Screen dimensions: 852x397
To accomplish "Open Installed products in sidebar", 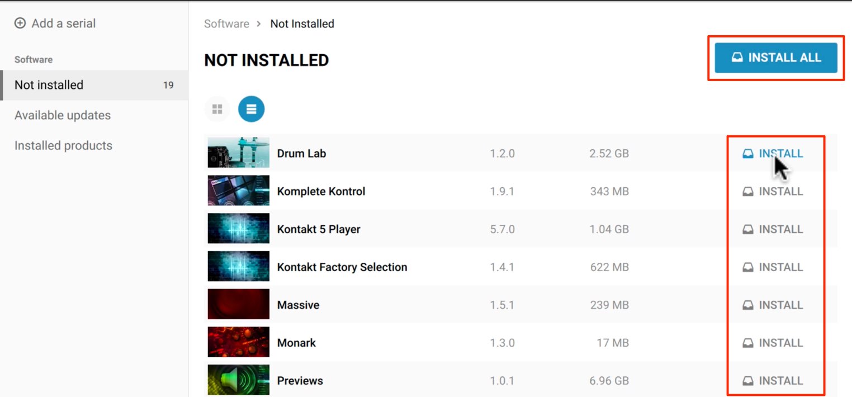I will point(63,145).
